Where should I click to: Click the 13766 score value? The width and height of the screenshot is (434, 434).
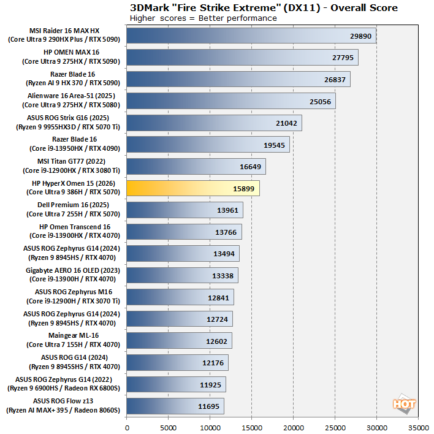coord(226,232)
